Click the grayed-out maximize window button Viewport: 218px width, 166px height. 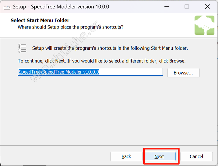pyautogui.click(x=187, y=7)
